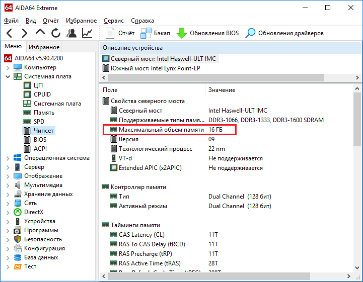Select the RAS Active Time (tRAS) row
Screen dimensions: 363x282
pos(164,263)
